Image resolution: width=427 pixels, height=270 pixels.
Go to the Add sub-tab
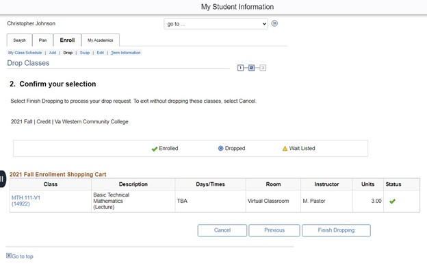[53, 53]
